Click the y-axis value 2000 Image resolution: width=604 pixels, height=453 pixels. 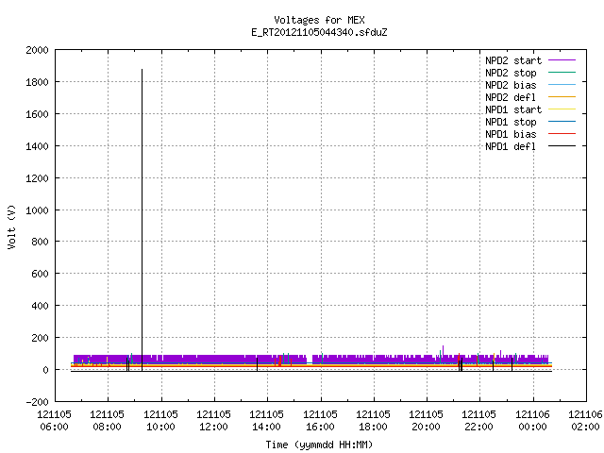tap(37, 50)
